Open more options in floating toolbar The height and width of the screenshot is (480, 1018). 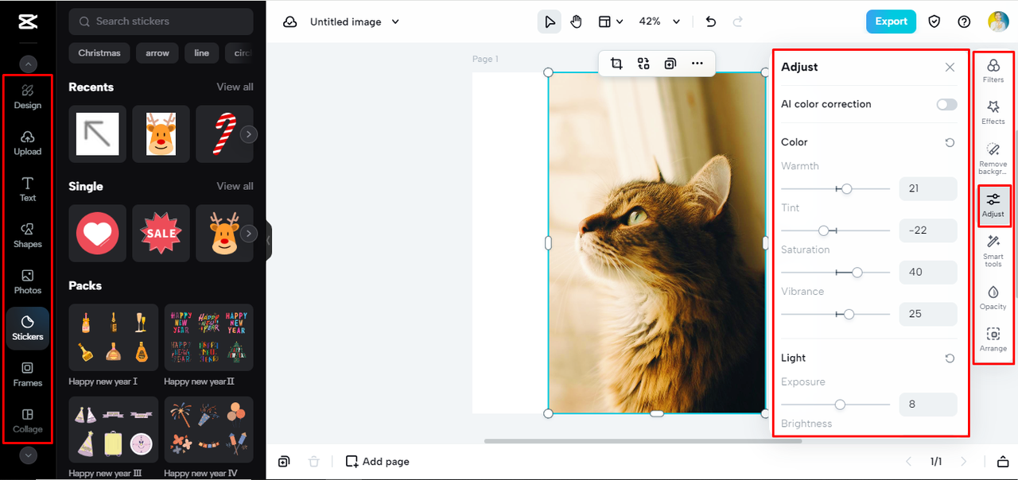[x=697, y=64]
